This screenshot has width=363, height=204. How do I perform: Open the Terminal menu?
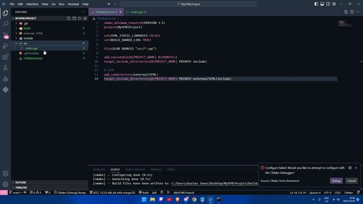click(73, 4)
